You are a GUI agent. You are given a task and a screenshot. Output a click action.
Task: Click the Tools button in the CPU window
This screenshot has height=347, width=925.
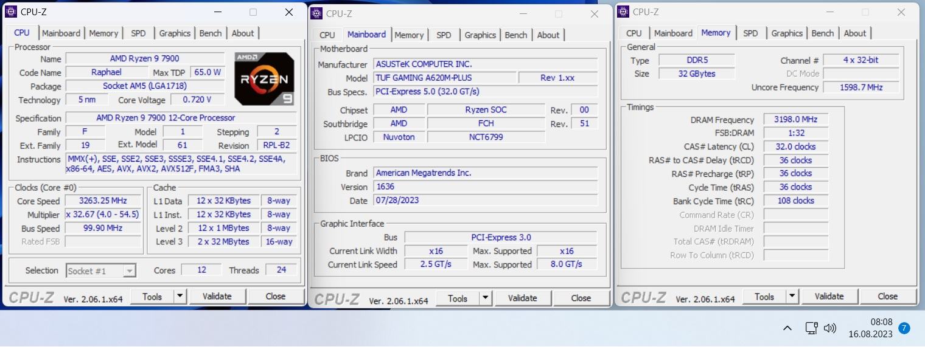[x=152, y=297]
